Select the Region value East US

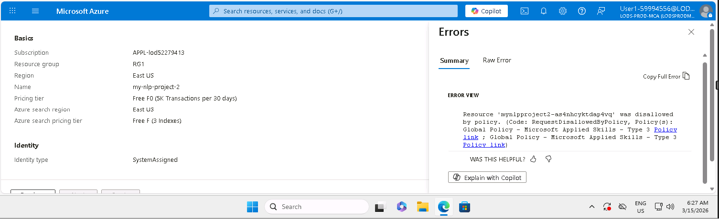[143, 76]
